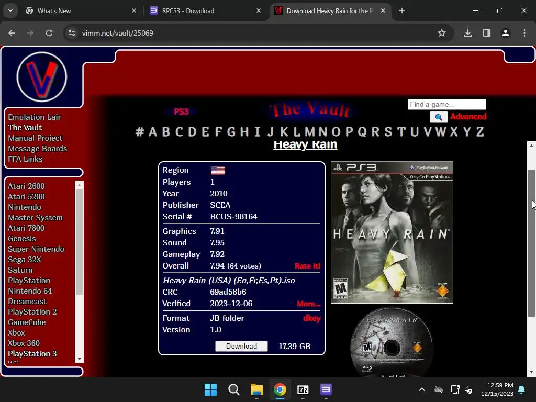Select Dreamcast in the systems list

27,301
